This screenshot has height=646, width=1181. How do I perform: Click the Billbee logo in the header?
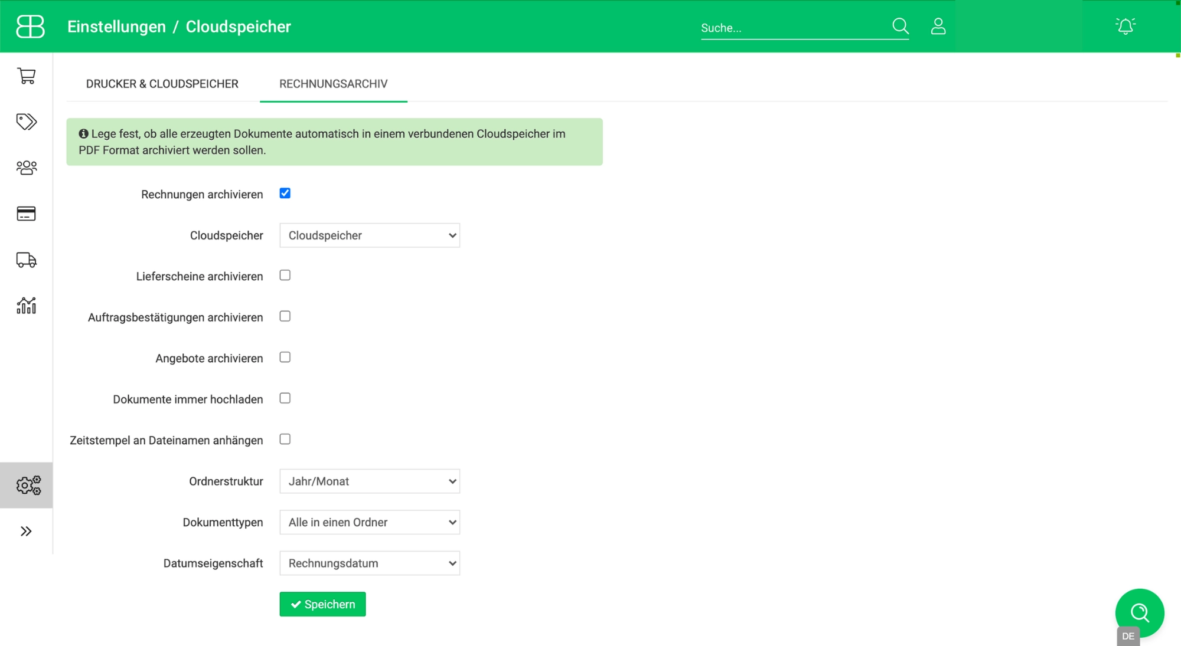[x=30, y=27]
